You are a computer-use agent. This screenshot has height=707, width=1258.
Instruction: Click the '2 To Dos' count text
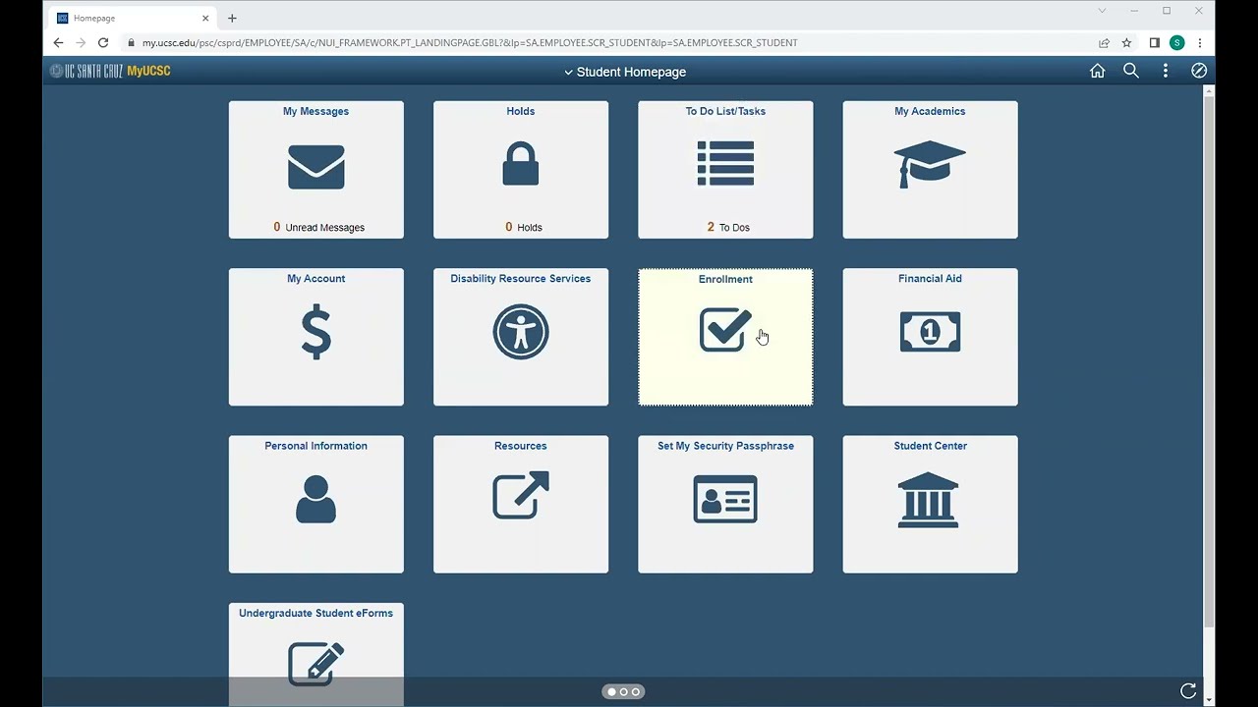(x=728, y=227)
